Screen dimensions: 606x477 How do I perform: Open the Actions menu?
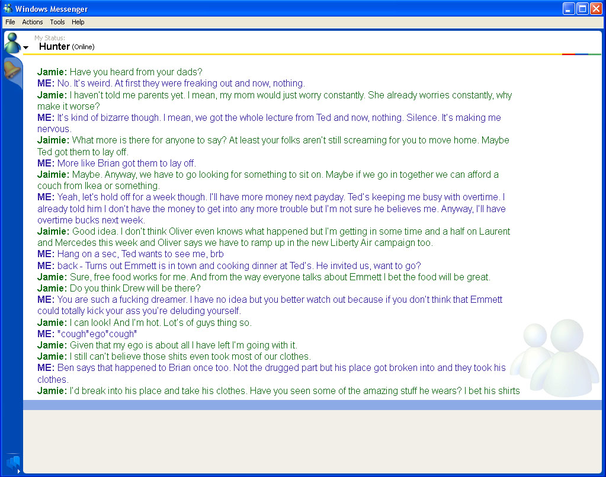pos(33,22)
